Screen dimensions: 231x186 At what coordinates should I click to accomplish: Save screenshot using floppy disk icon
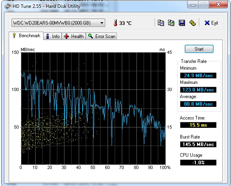click(182, 23)
